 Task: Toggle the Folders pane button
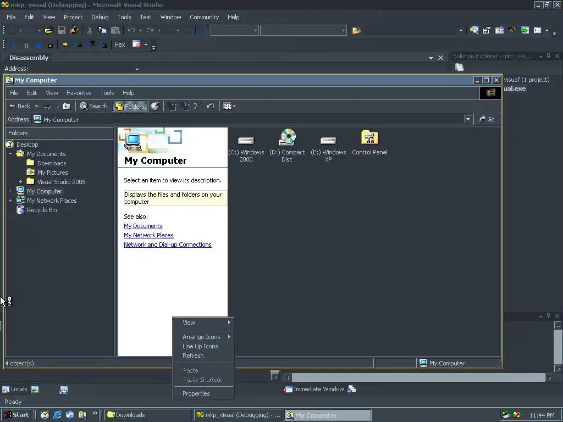tap(130, 106)
